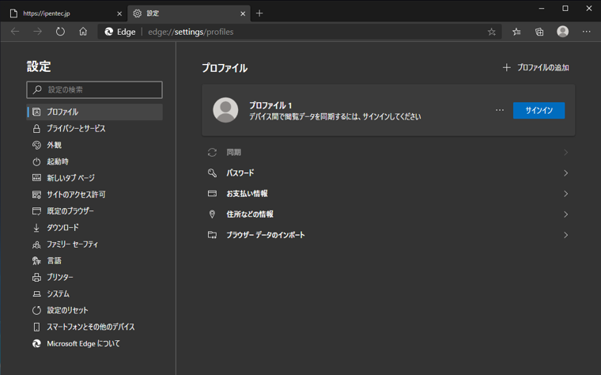Open the Collections icon in toolbar
This screenshot has width=601, height=375.
coord(539,32)
